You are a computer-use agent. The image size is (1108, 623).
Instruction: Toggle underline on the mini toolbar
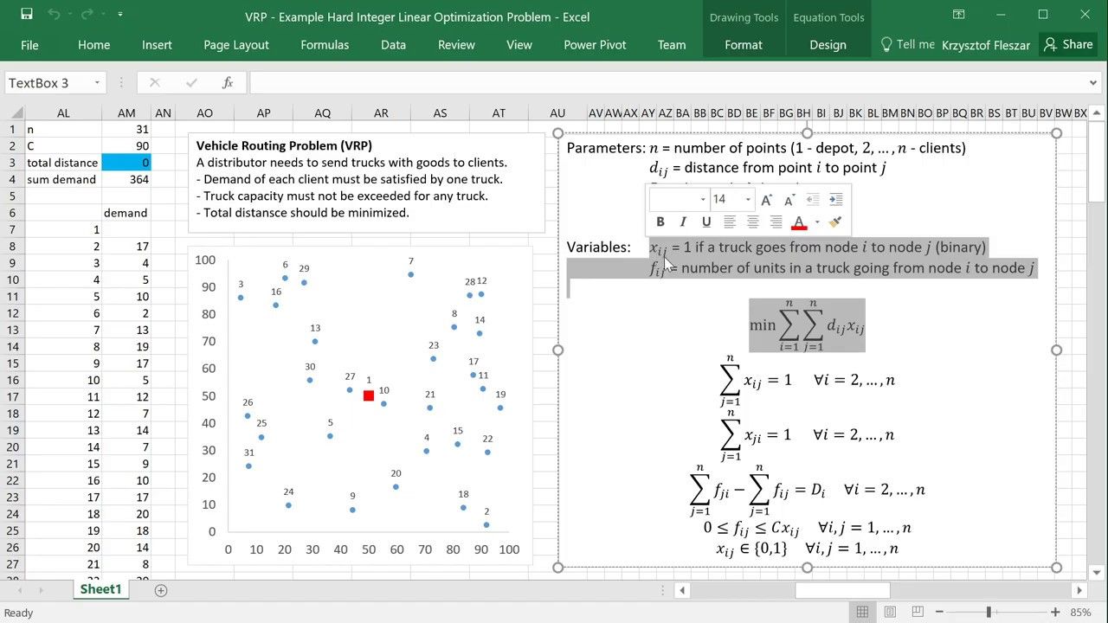click(x=706, y=222)
